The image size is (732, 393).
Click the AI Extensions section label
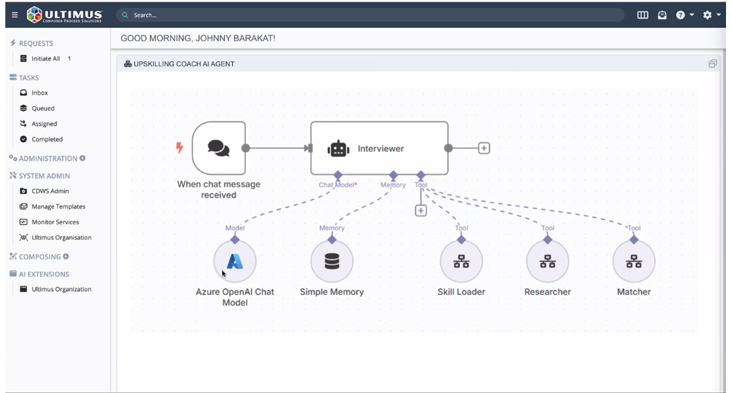click(44, 274)
